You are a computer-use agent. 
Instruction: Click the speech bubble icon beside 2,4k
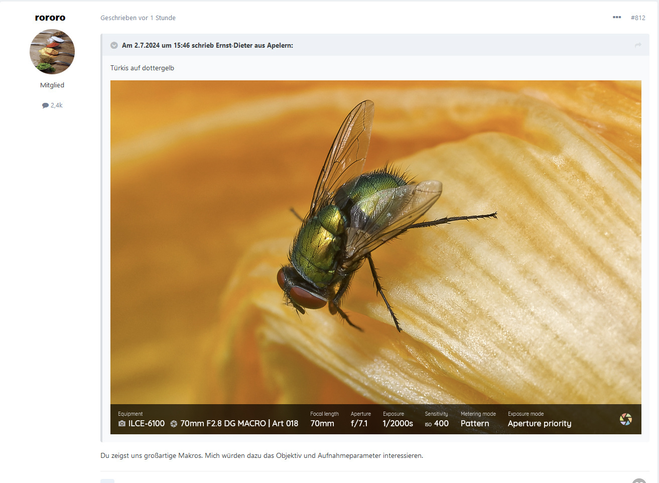(x=45, y=105)
